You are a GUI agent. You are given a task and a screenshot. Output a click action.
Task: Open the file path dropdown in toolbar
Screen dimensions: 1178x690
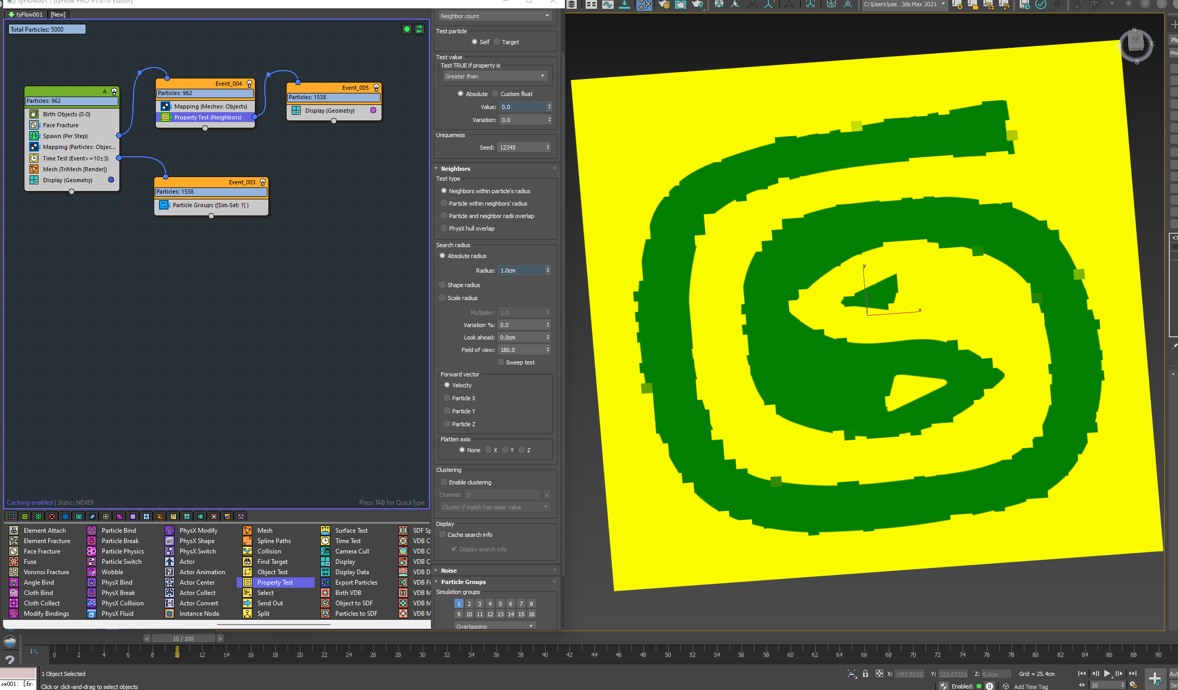943,4
